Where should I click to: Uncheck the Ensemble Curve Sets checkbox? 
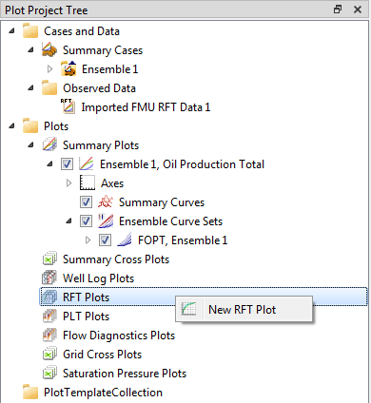pyautogui.click(x=86, y=221)
